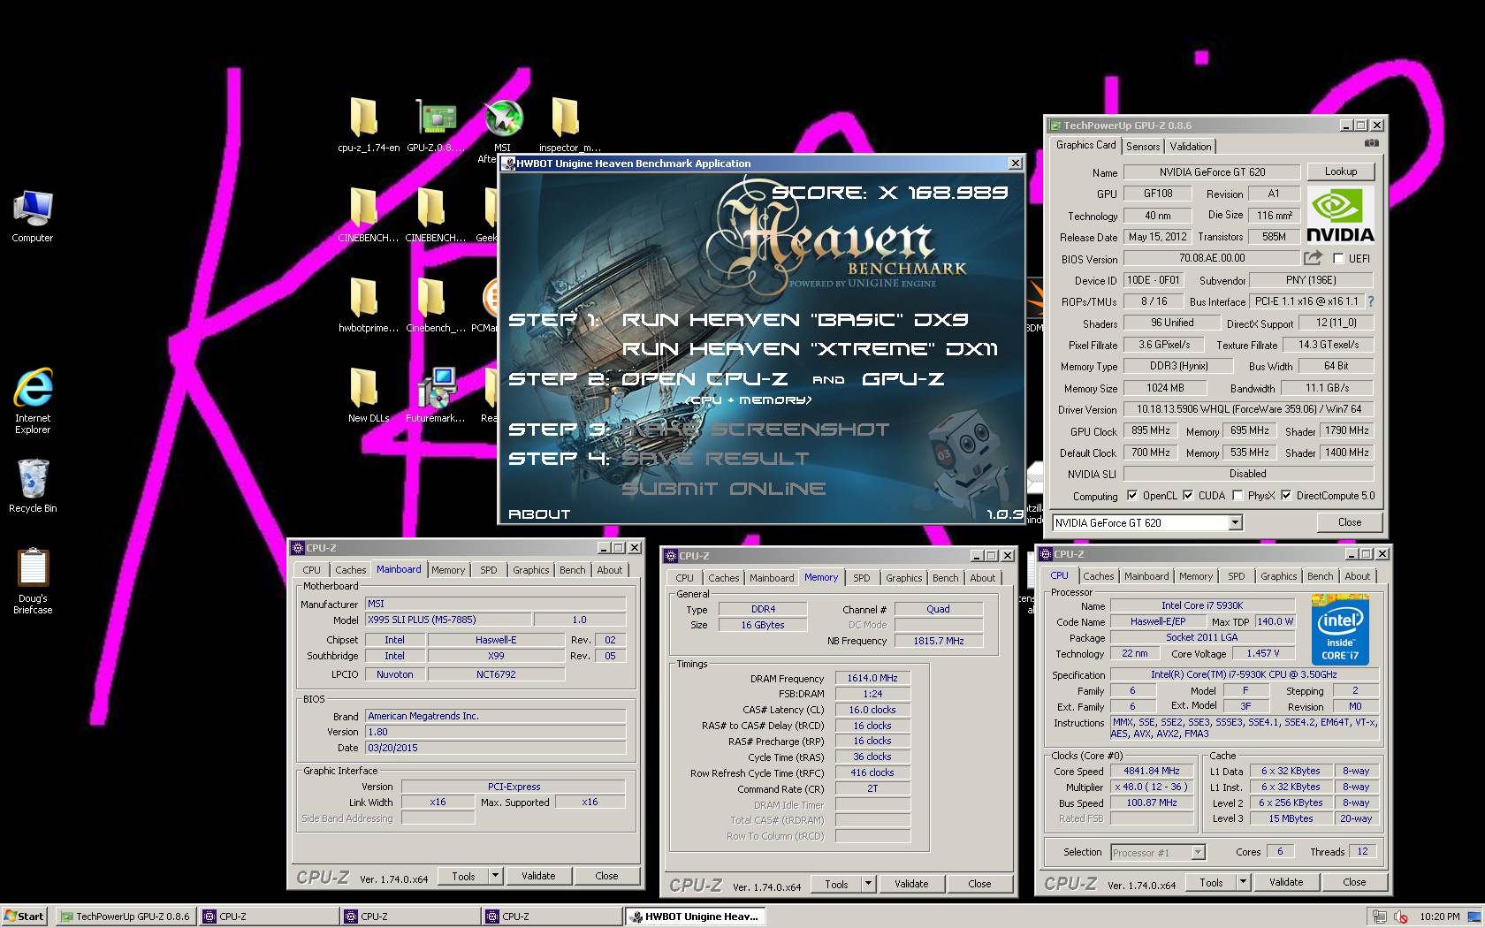The height and width of the screenshot is (928, 1485).
Task: Switch to Validation tab in GPU-Z
Action: [x=1191, y=147]
